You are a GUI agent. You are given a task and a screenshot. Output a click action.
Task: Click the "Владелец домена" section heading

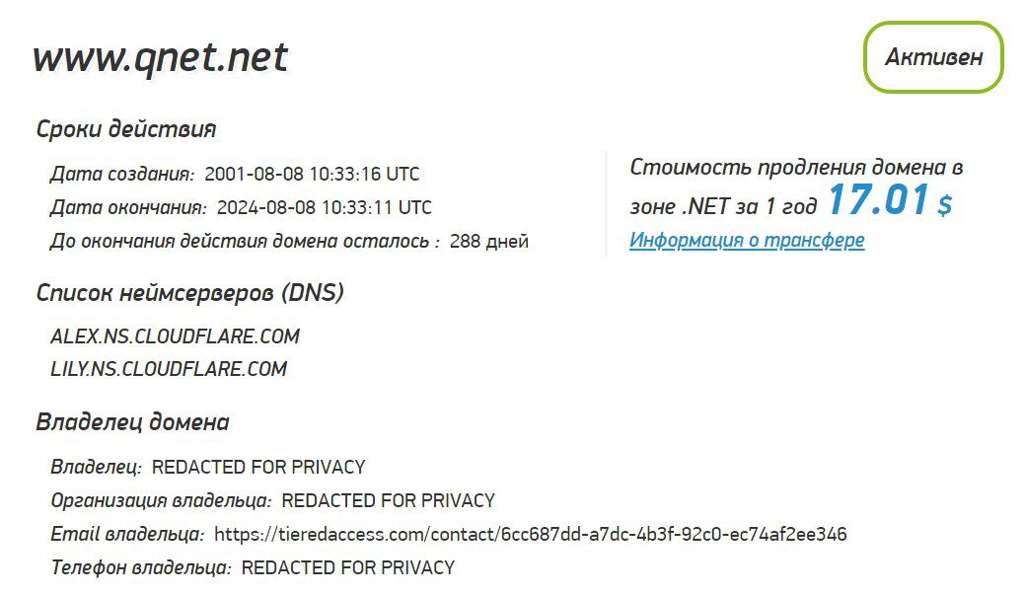coord(132,422)
